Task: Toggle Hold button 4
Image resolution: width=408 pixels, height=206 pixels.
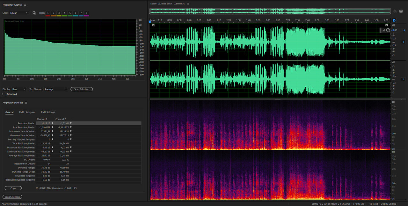Action: tap(64, 13)
